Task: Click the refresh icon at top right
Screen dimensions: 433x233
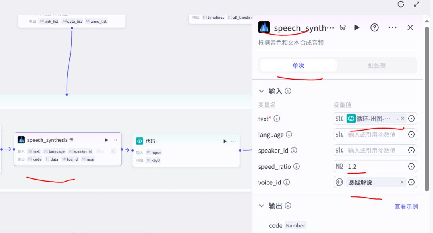Action: (x=401, y=4)
